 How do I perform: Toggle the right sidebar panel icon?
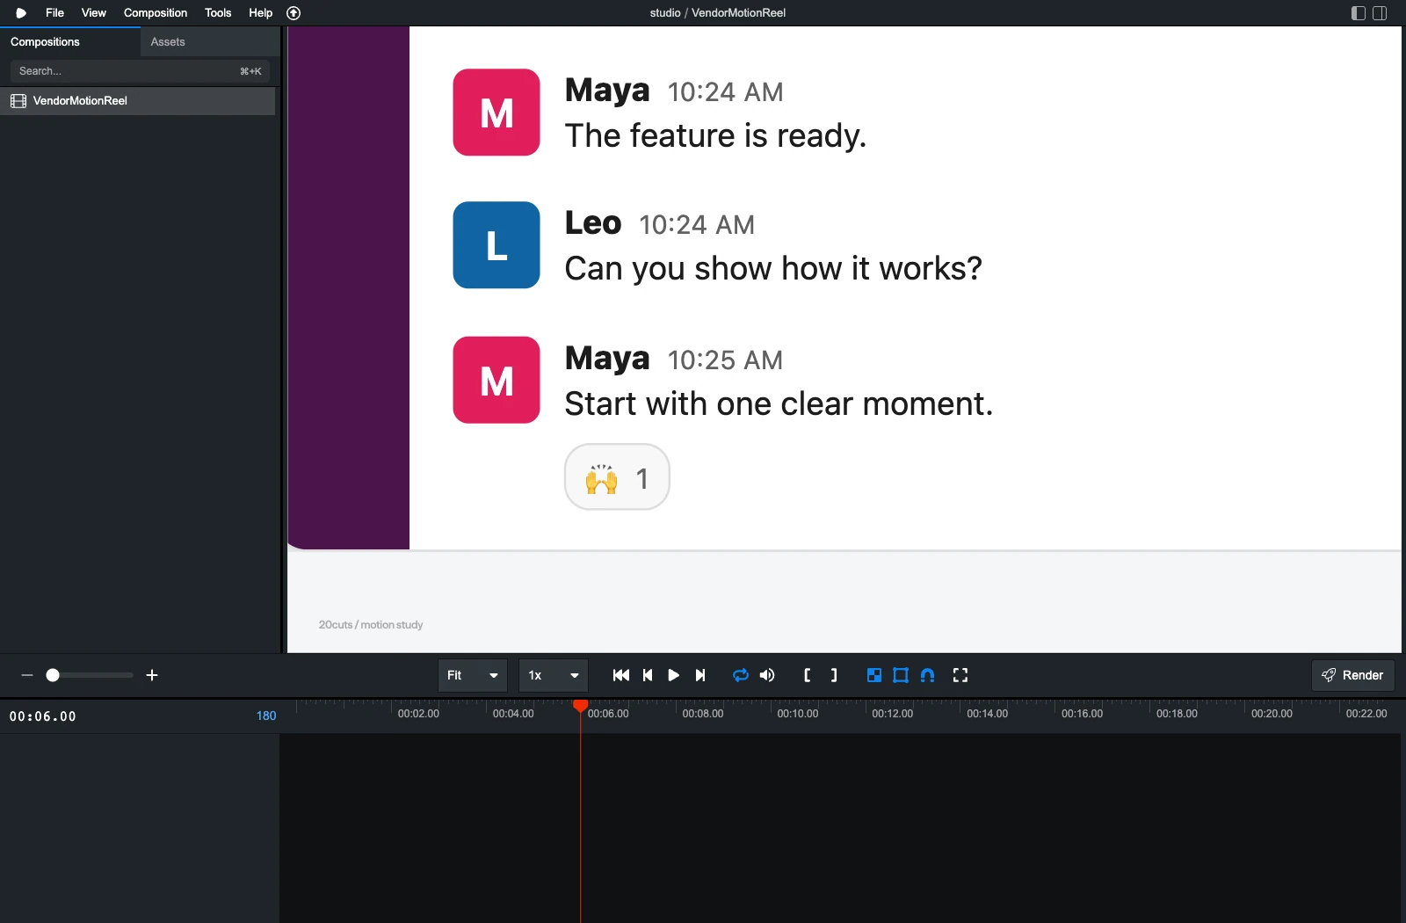tap(1380, 13)
